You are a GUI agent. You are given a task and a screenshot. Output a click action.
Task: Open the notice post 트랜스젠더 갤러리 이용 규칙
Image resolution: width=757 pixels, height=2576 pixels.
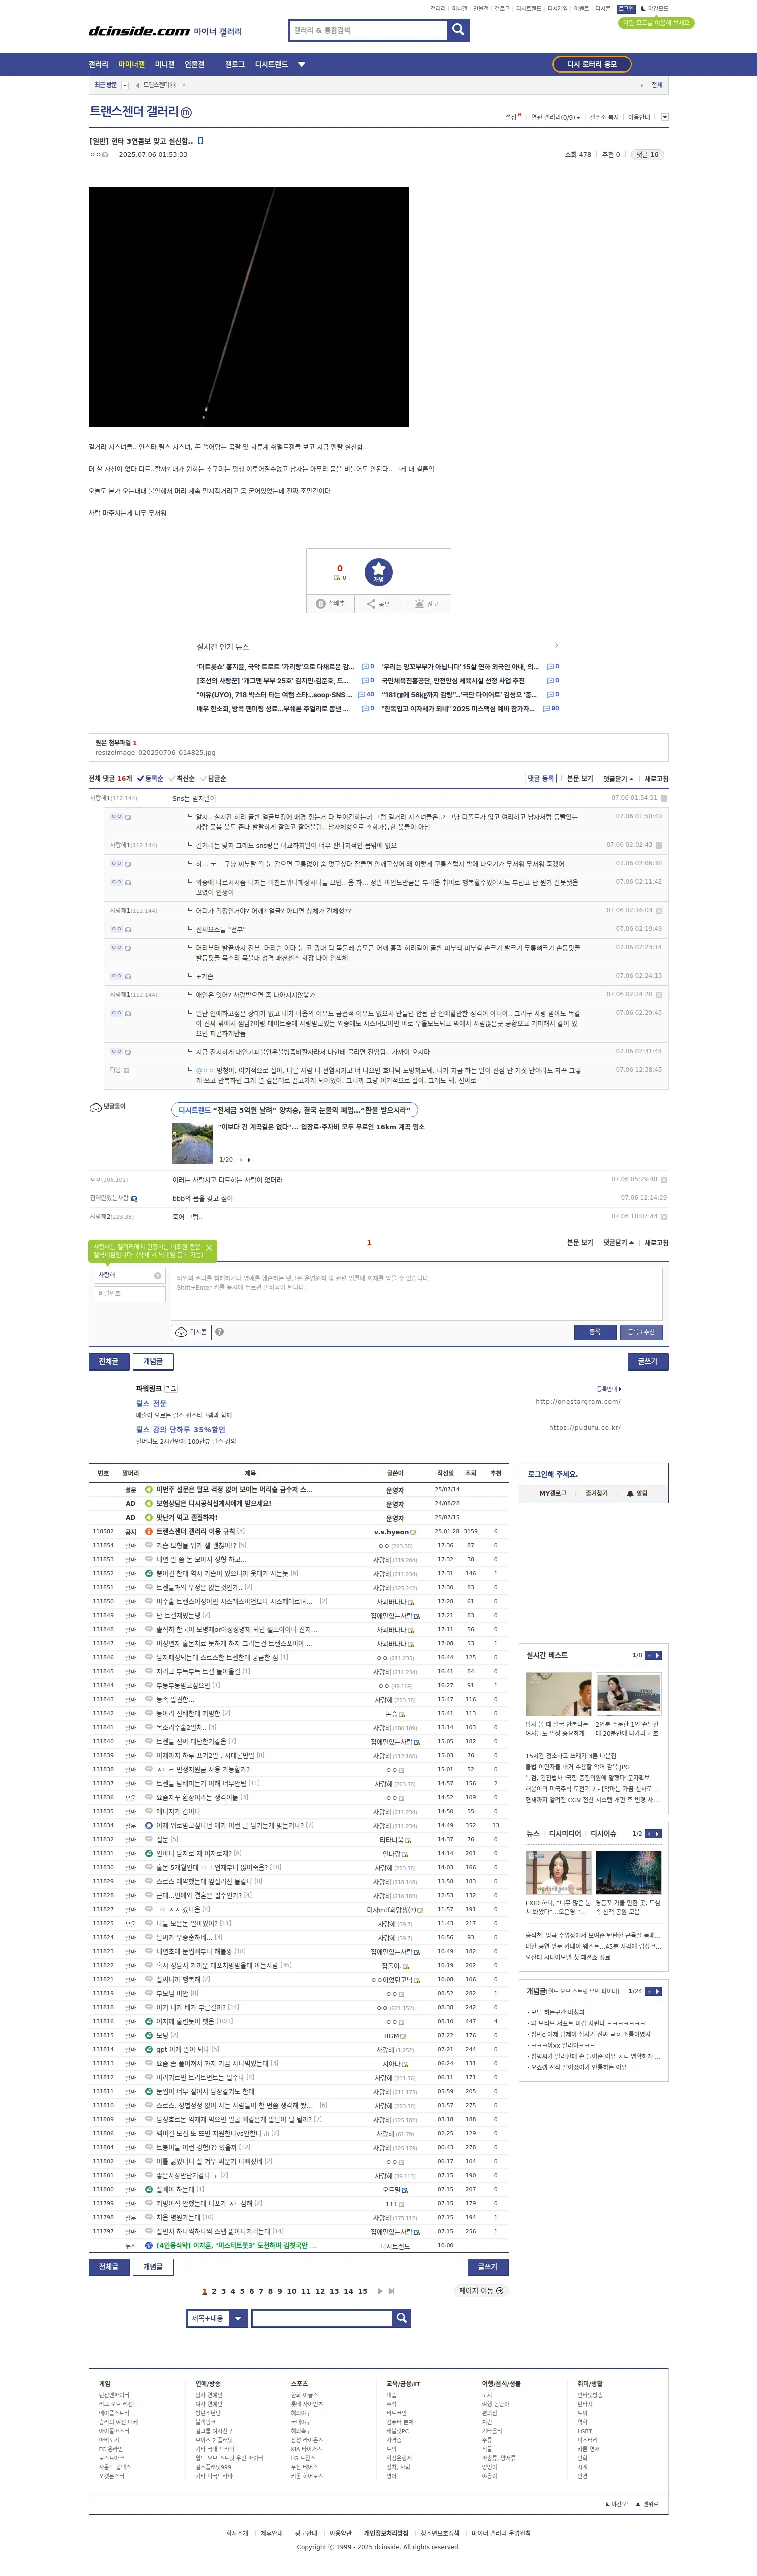[x=196, y=1532]
